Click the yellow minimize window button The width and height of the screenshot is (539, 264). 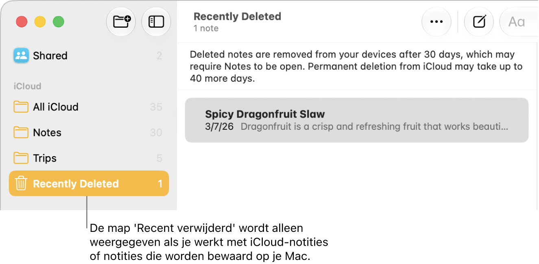(x=40, y=22)
